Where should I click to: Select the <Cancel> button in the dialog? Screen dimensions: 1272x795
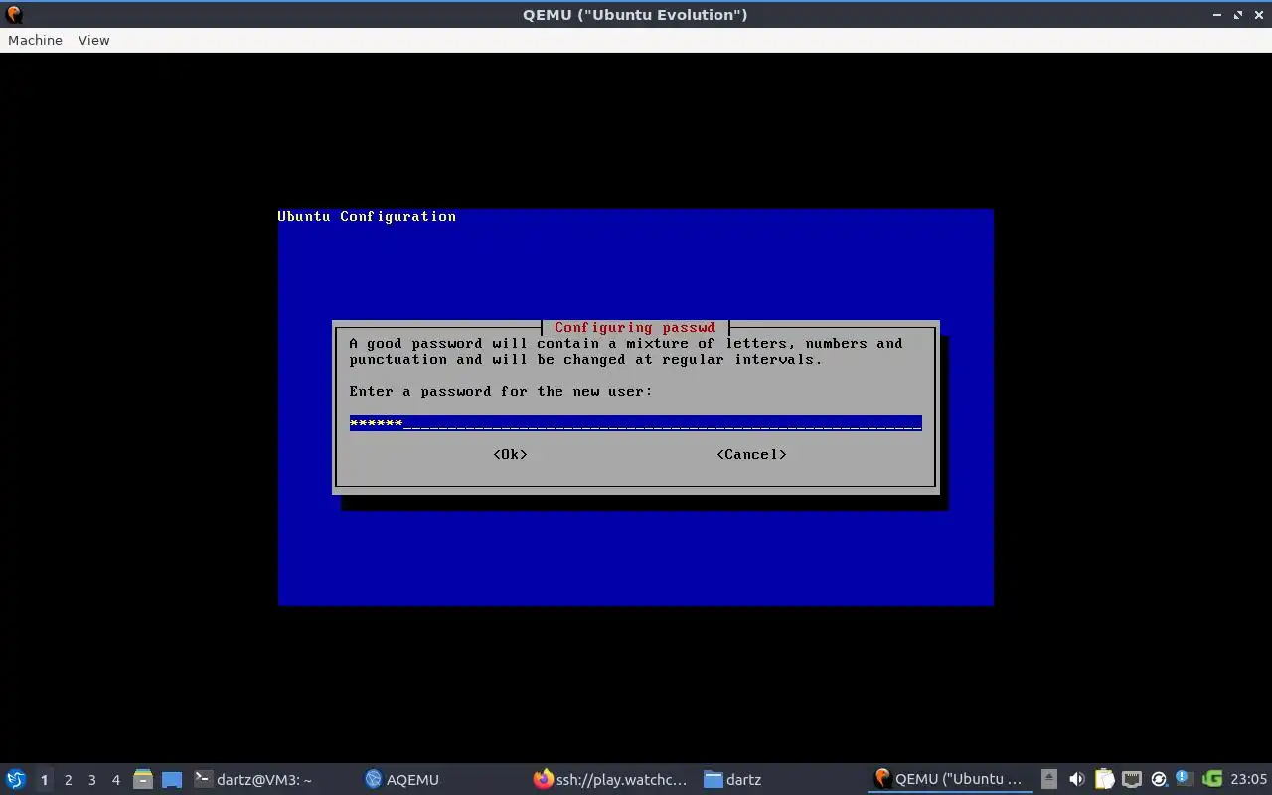[x=751, y=454]
